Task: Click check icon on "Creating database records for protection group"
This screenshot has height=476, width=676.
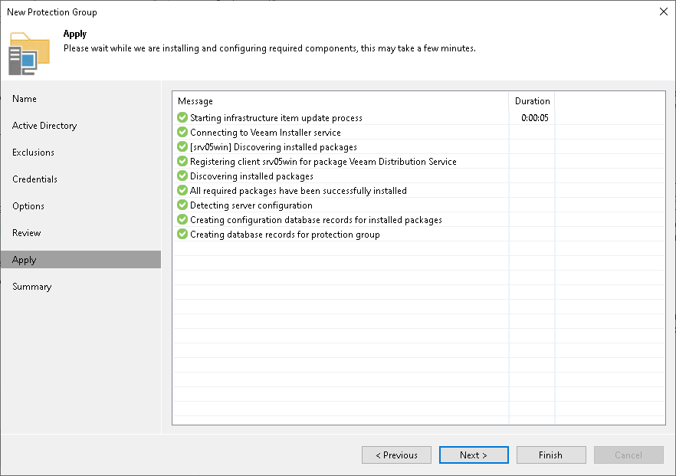Action: [x=181, y=234]
